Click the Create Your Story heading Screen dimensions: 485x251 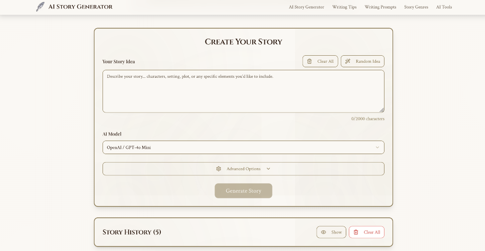(x=243, y=42)
